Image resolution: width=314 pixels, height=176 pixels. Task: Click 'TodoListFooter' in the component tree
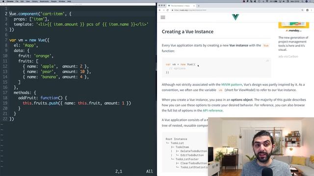click(x=187, y=159)
